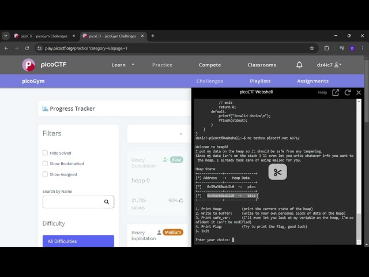Go forward in the browser

click(17, 48)
